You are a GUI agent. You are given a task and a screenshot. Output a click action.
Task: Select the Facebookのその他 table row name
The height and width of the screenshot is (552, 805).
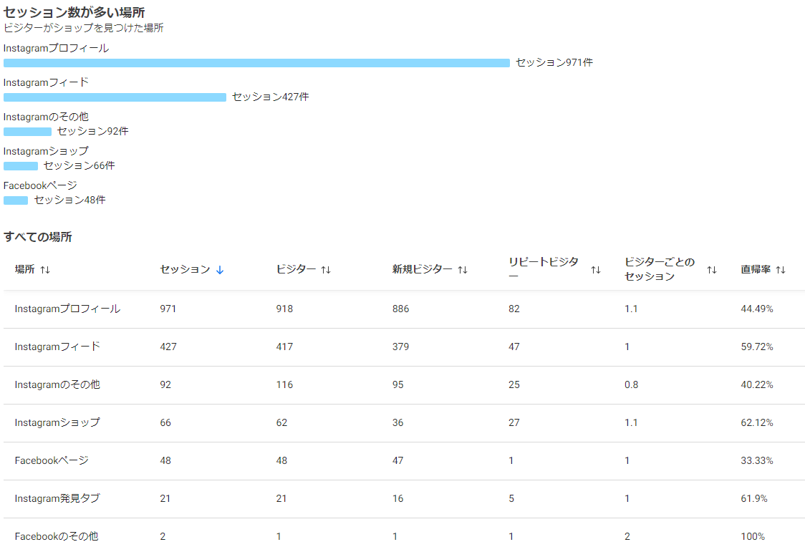(x=57, y=537)
